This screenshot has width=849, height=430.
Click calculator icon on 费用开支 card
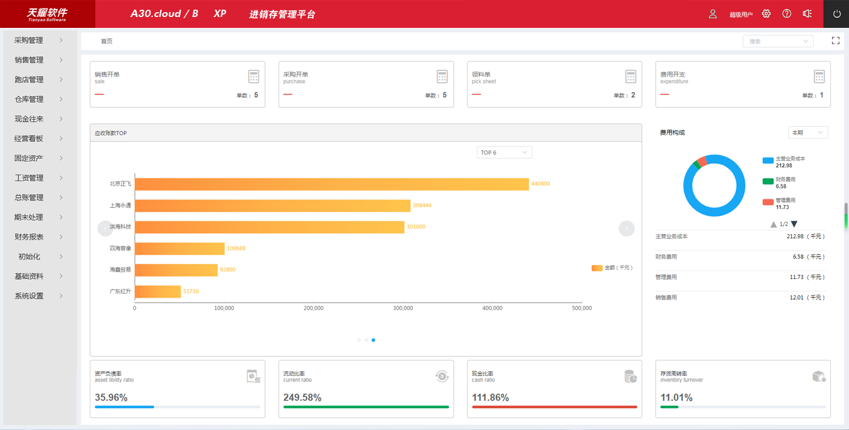point(819,76)
